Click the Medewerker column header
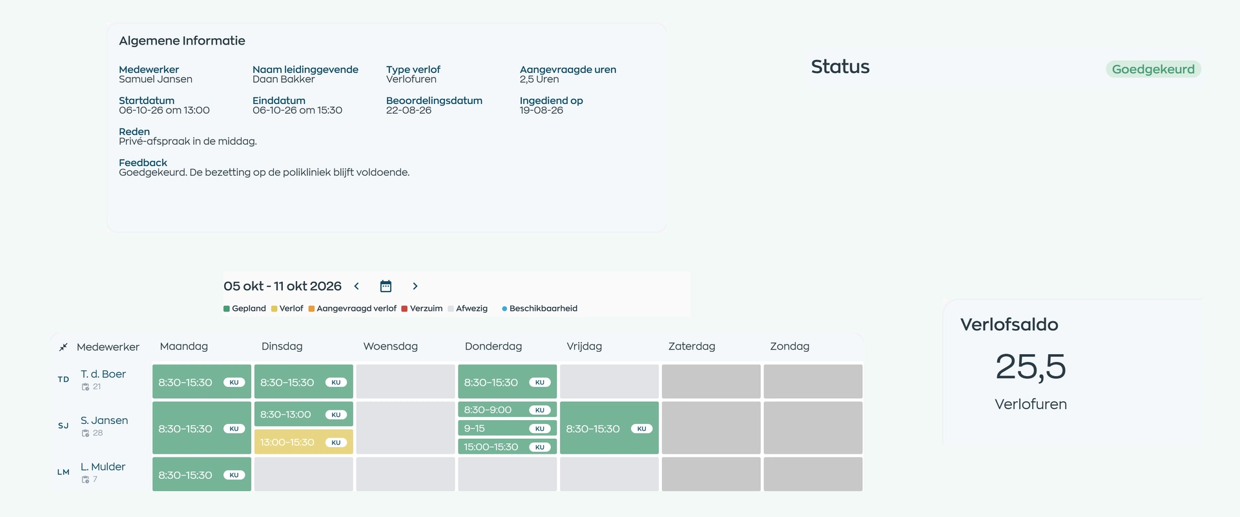1240x517 pixels. tap(108, 347)
